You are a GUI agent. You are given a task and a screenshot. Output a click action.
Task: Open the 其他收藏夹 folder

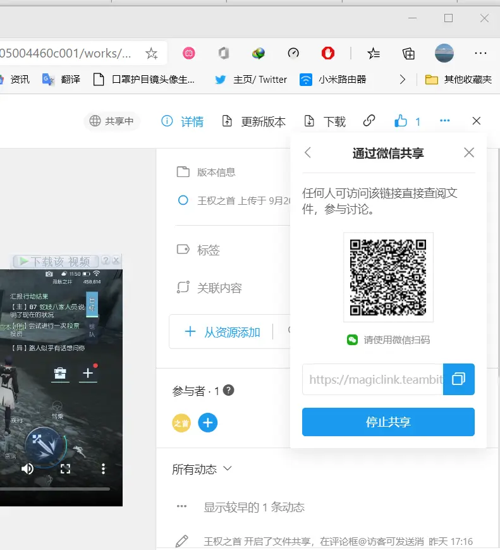(458, 80)
